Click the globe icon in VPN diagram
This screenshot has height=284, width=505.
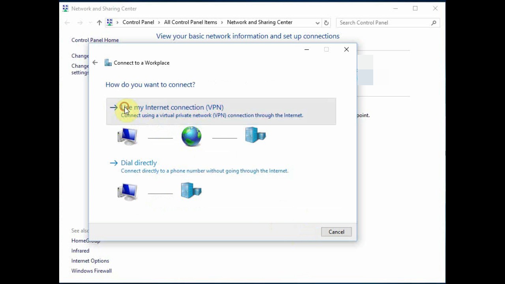tap(191, 136)
